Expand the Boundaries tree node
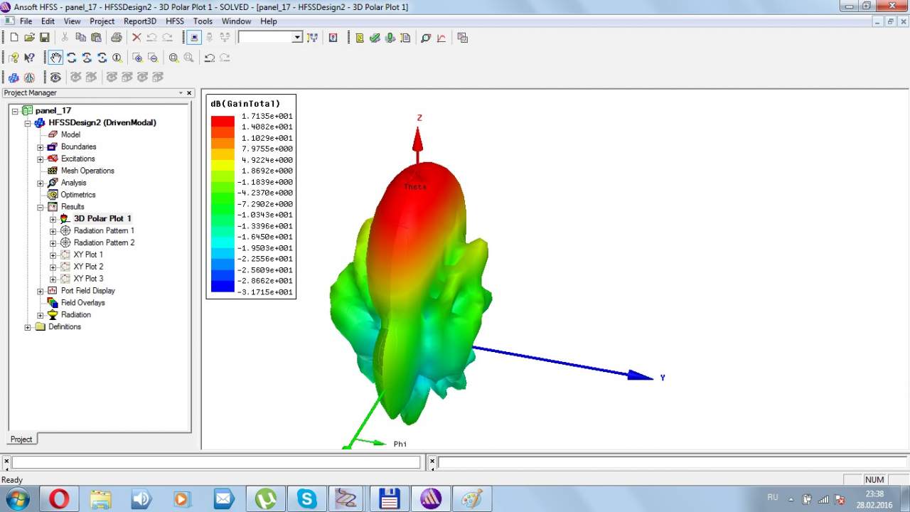 click(41, 147)
